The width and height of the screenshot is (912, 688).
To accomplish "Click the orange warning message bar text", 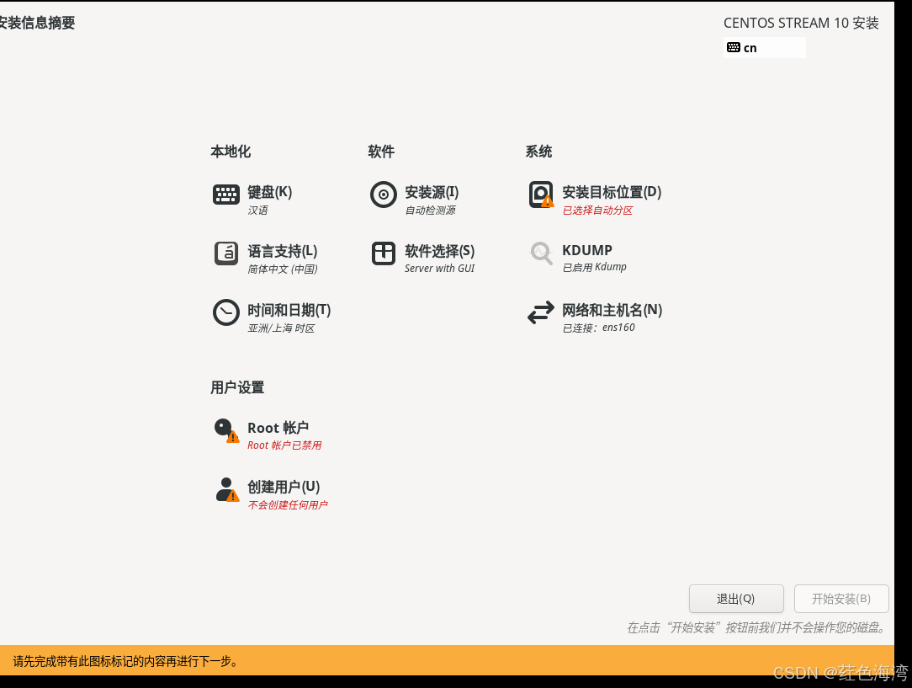I will (x=125, y=661).
